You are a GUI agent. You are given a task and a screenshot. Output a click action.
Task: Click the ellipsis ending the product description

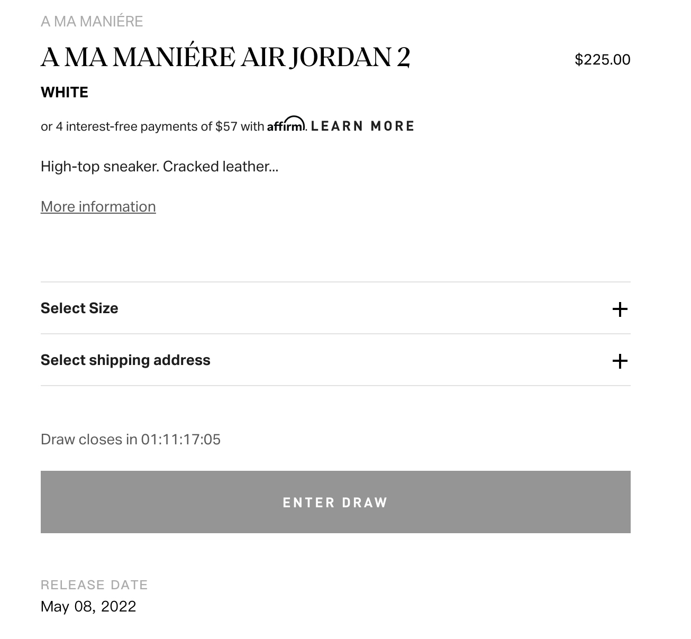(273, 168)
